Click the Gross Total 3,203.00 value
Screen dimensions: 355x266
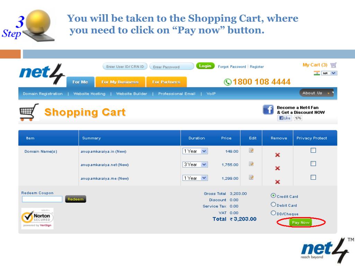click(x=238, y=194)
